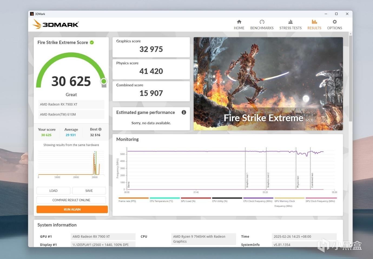Screen dimensions: 373x259
Task: Toggle Frame rate (FPS) legend in Monitoring
Action: point(133,200)
